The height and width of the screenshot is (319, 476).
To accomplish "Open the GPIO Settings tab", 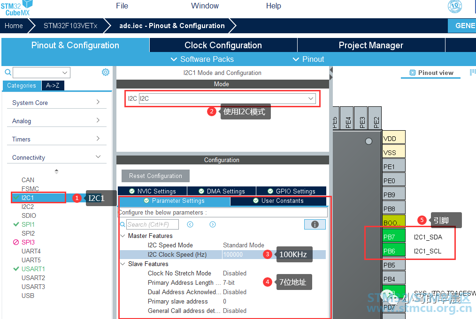I will pyautogui.click(x=292, y=191).
